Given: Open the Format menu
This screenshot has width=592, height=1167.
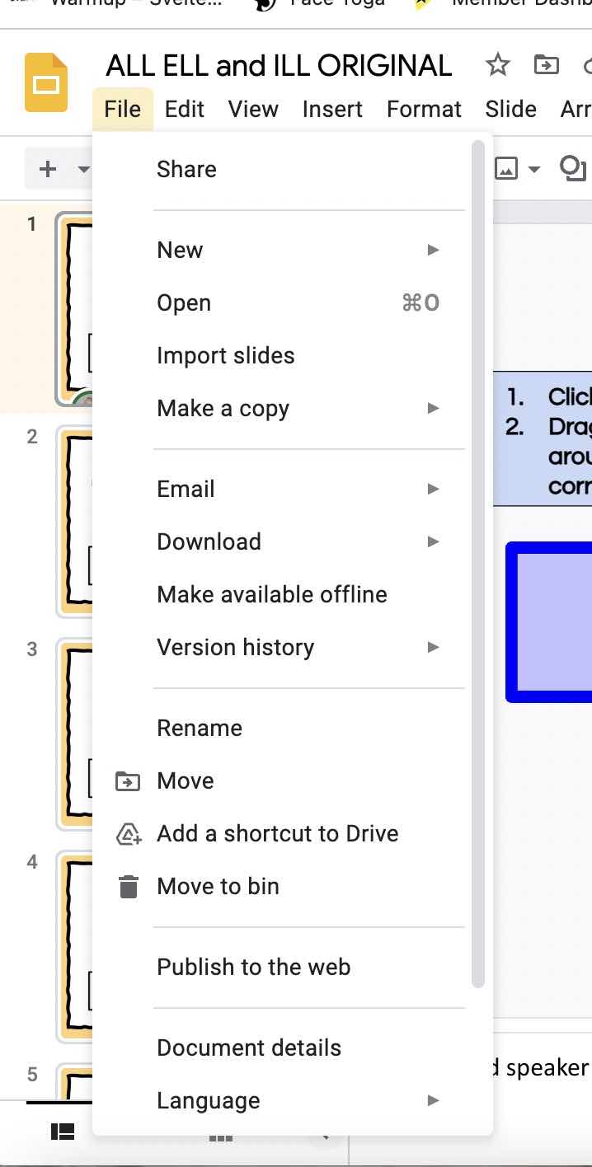Looking at the screenshot, I should tap(424, 109).
